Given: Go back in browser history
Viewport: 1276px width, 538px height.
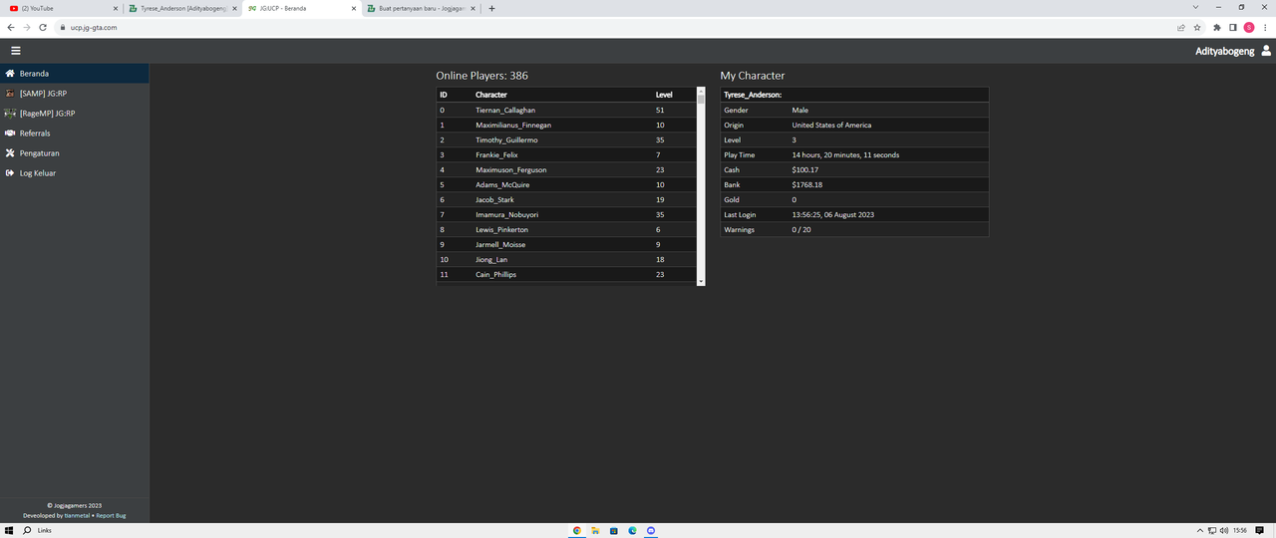Looking at the screenshot, I should [x=11, y=27].
